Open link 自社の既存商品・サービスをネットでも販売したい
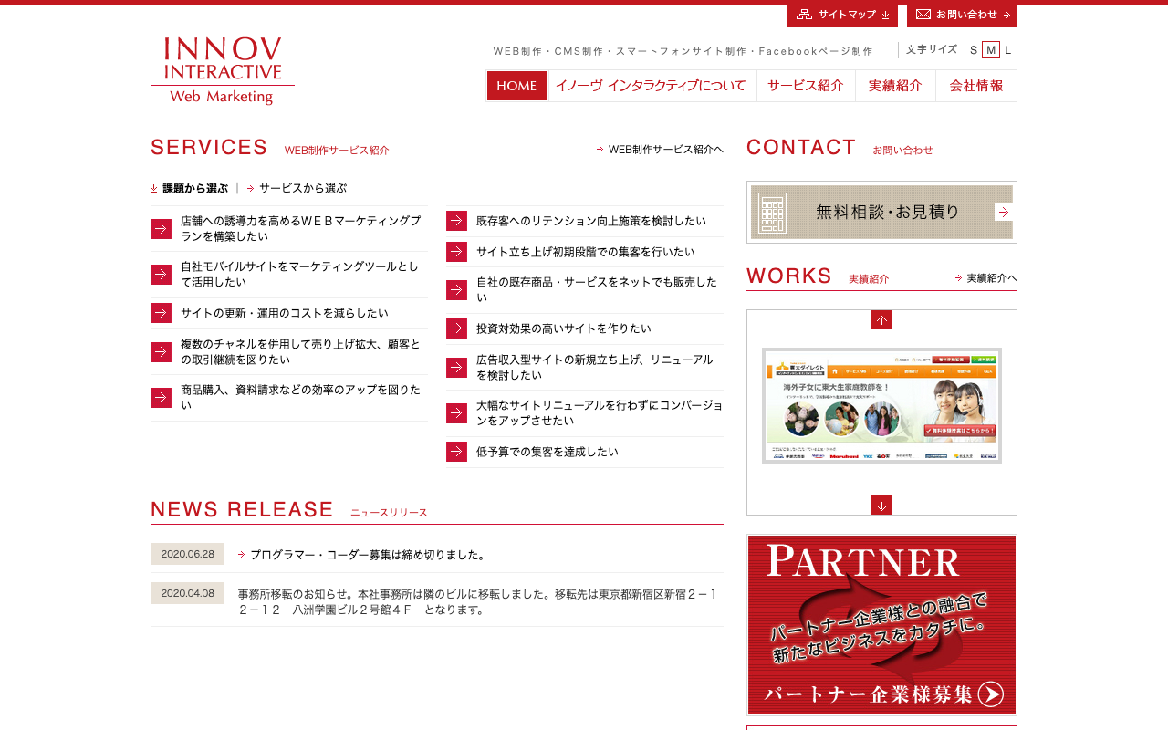Image resolution: width=1168 pixels, height=730 pixels. 597,289
